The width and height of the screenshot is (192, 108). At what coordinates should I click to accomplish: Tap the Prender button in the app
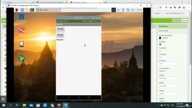pos(61,29)
